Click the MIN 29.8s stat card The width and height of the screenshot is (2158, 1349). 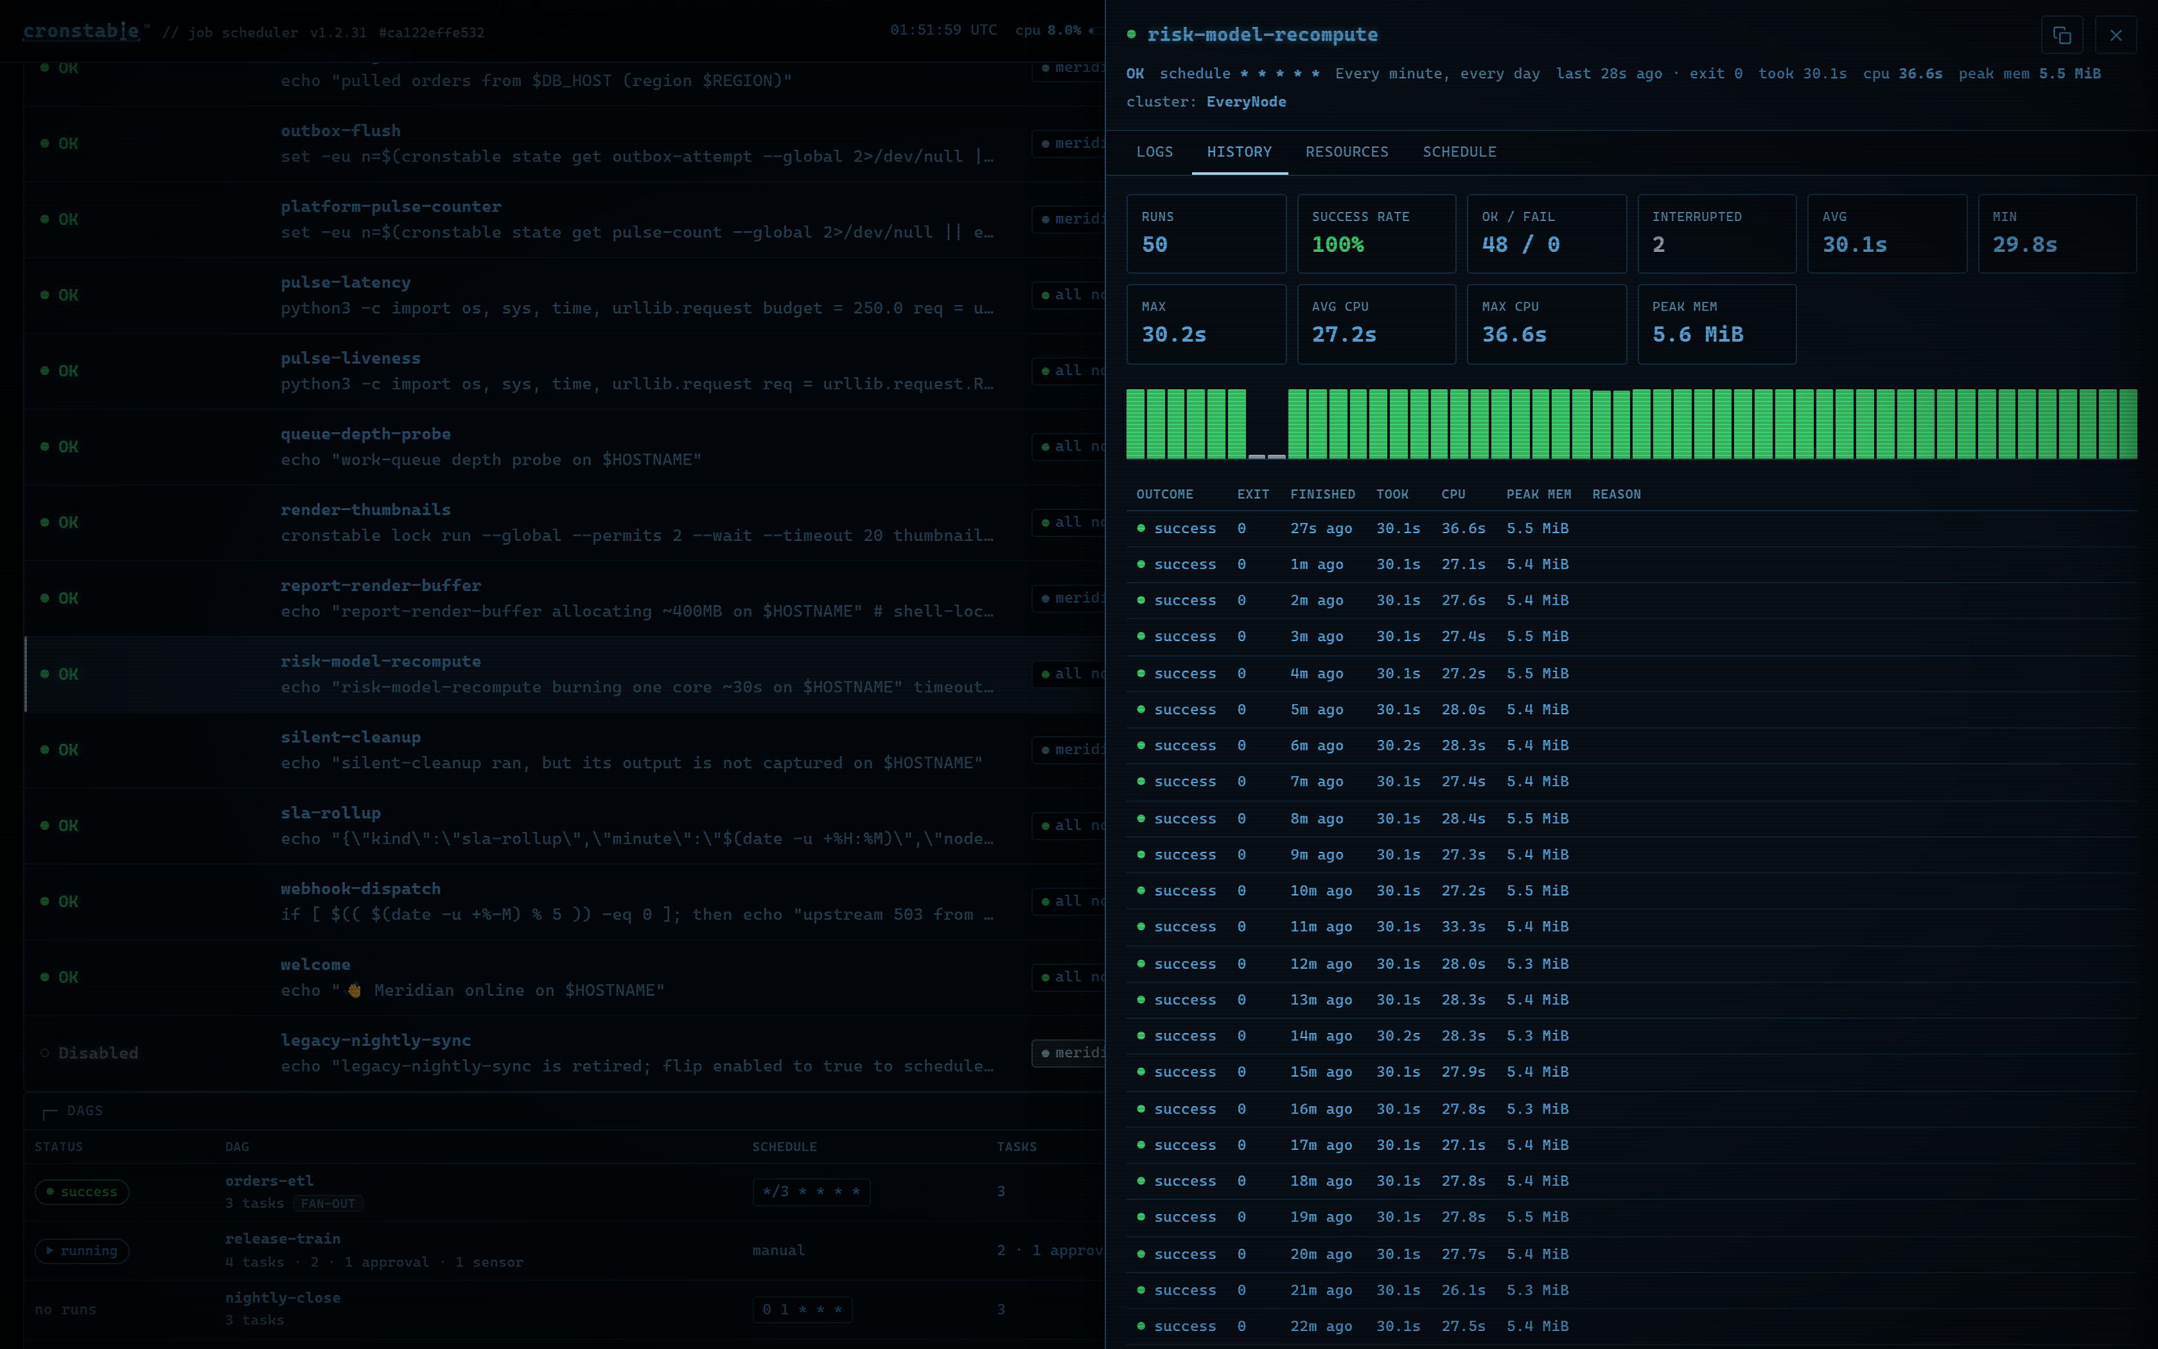coord(2057,234)
